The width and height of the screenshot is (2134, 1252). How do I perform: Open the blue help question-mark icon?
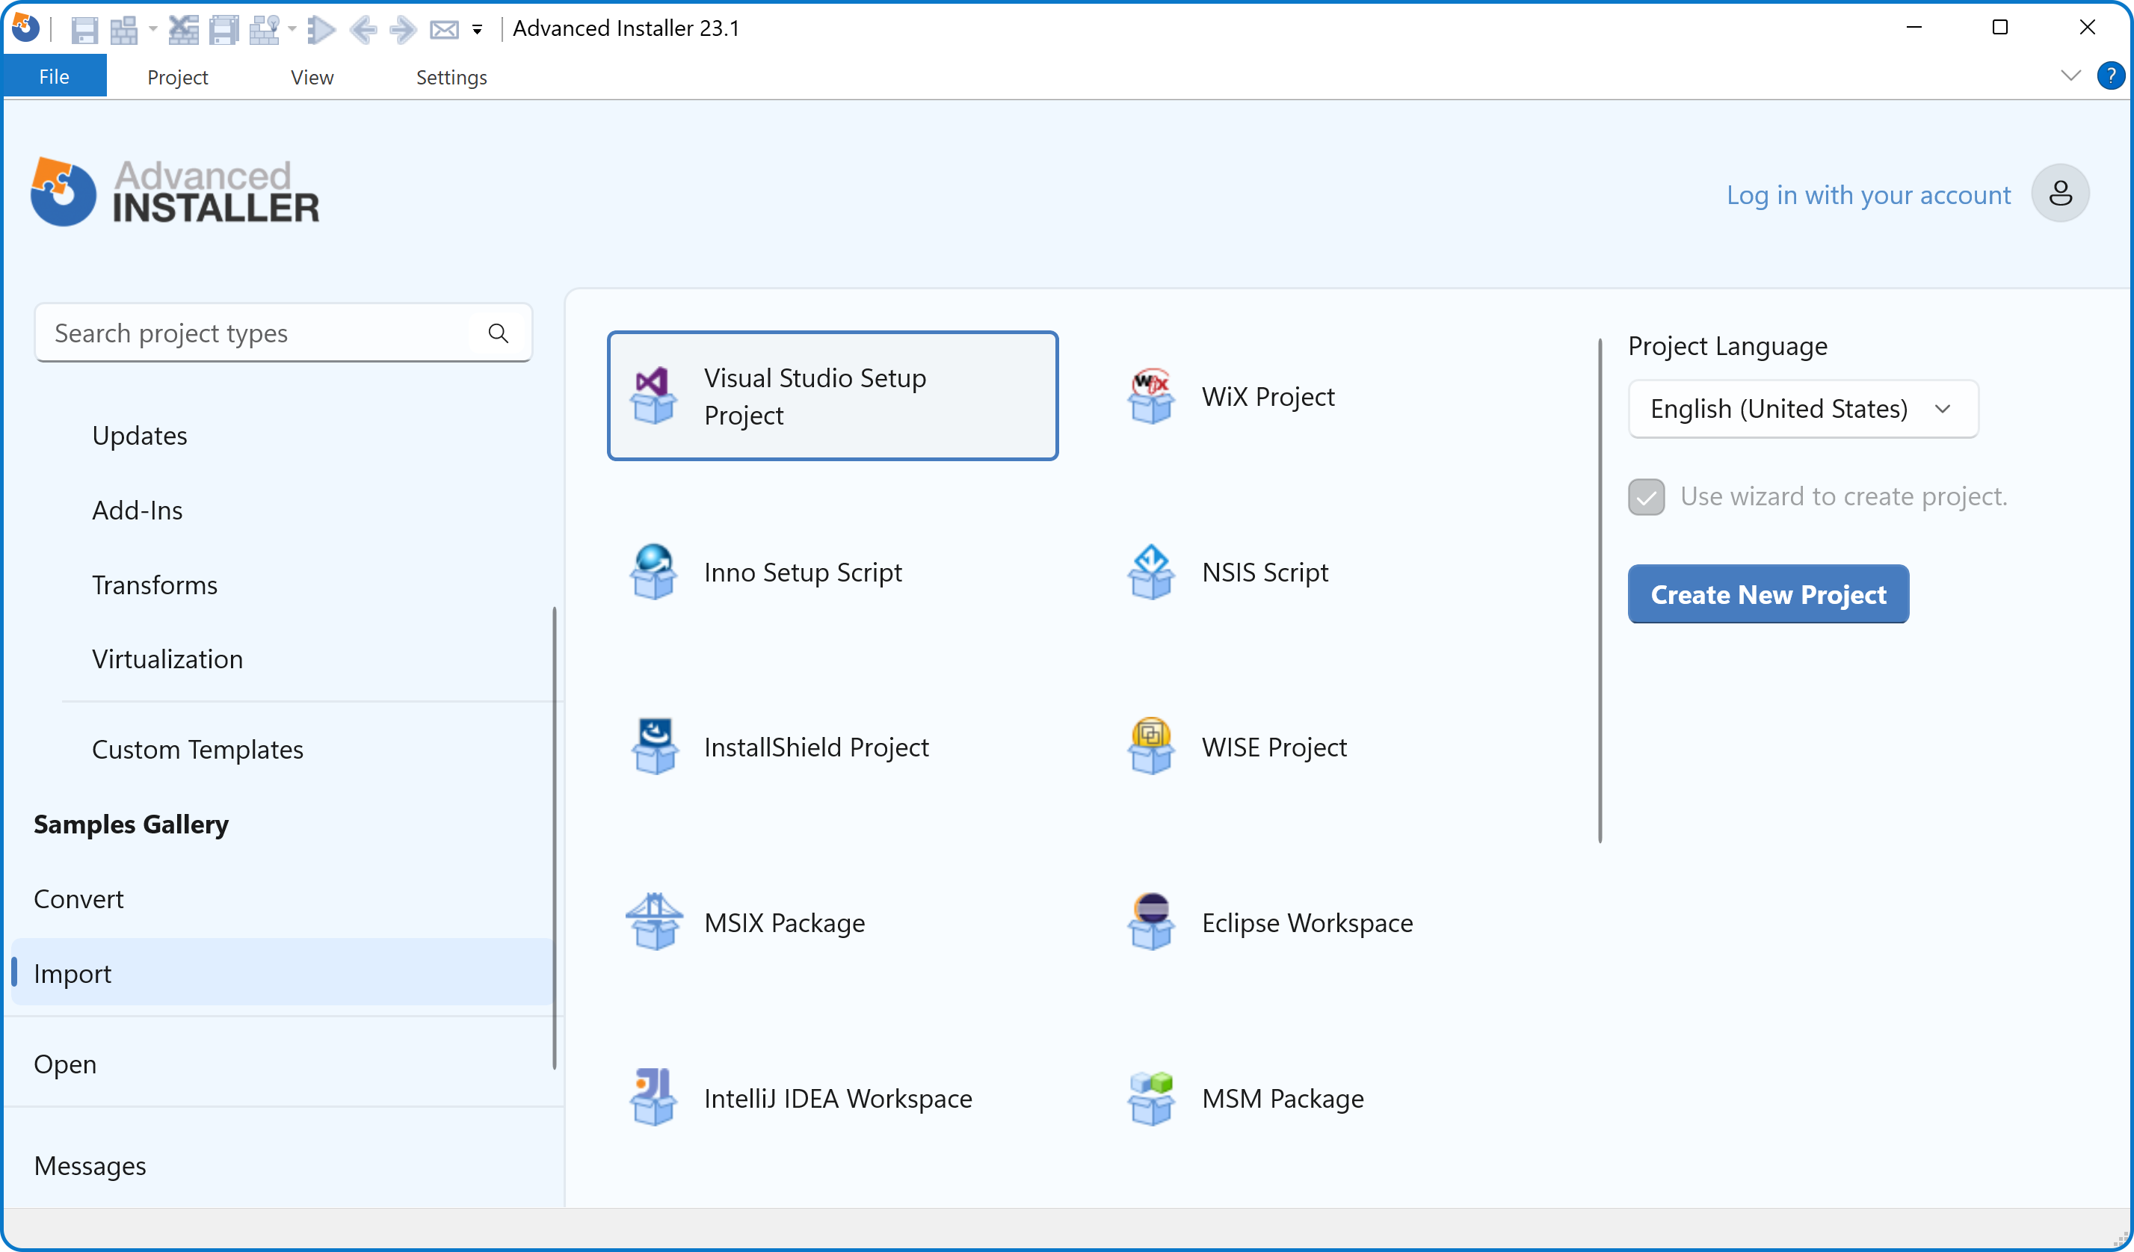point(2110,76)
